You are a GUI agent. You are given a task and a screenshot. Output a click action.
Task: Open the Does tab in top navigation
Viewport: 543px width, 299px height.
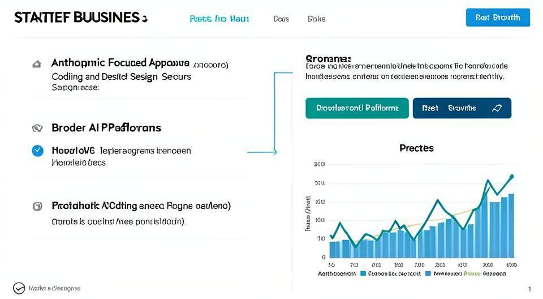[x=281, y=19]
